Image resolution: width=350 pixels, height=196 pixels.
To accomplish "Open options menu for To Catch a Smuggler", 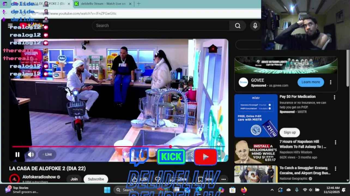I will (x=335, y=169).
